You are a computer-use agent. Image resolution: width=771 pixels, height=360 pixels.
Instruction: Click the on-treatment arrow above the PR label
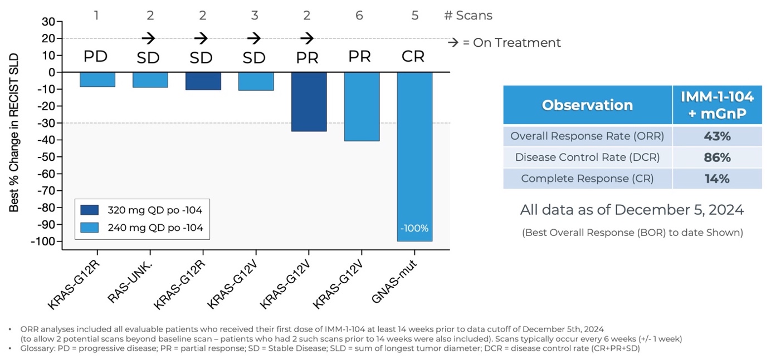click(307, 38)
